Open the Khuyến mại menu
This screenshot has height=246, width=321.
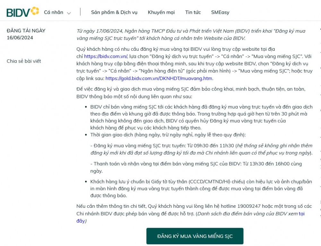pos(161,12)
